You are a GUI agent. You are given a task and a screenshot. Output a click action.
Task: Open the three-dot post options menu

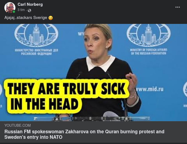[x=177, y=7]
